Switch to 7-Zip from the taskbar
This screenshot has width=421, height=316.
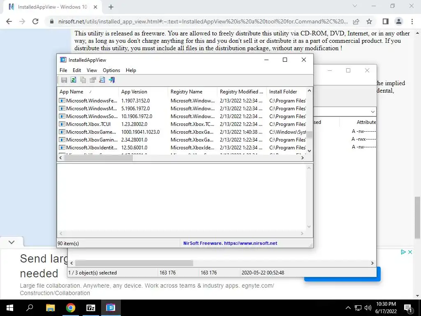coord(91,308)
